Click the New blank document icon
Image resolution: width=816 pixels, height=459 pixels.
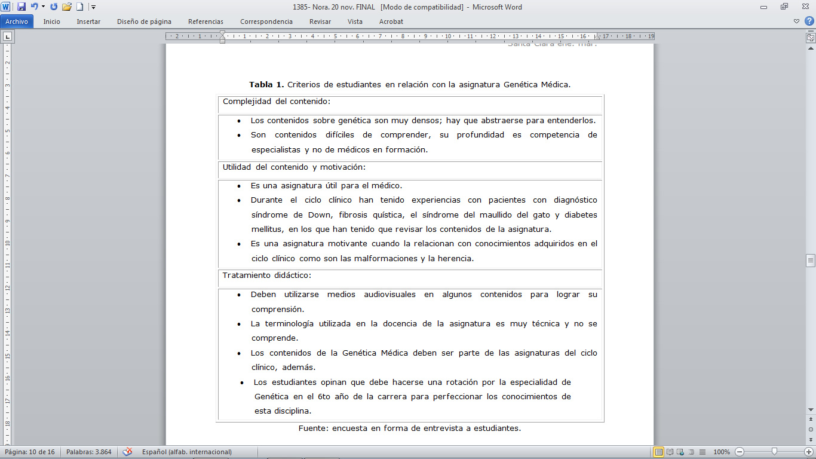(79, 7)
